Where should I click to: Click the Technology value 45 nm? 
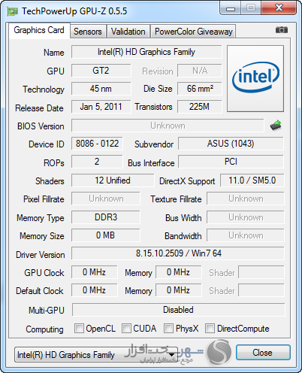coord(101,89)
